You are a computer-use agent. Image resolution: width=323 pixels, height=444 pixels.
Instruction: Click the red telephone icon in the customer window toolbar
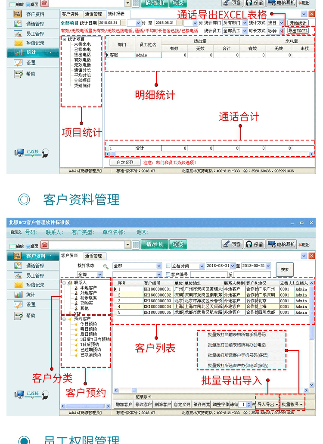tap(44, 245)
